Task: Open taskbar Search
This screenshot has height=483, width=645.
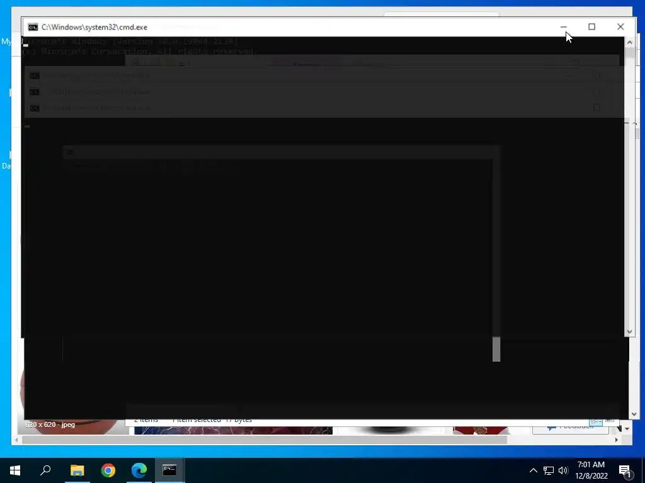Action: tap(45, 470)
